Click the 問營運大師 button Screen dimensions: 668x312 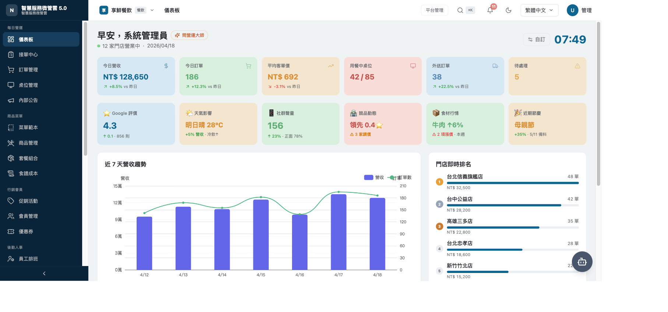(190, 35)
